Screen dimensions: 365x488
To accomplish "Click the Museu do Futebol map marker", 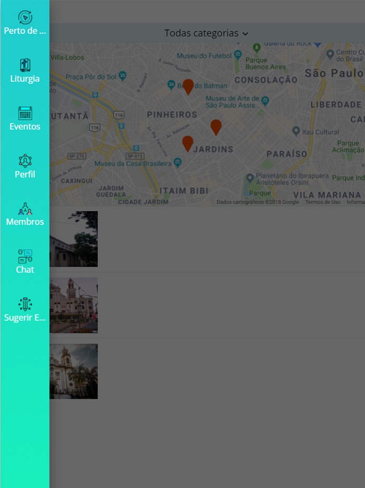I will [x=238, y=55].
